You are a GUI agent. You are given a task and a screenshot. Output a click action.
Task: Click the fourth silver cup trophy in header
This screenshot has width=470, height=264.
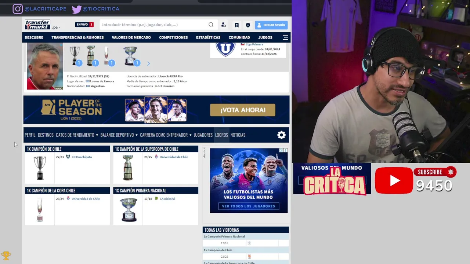[130, 56]
